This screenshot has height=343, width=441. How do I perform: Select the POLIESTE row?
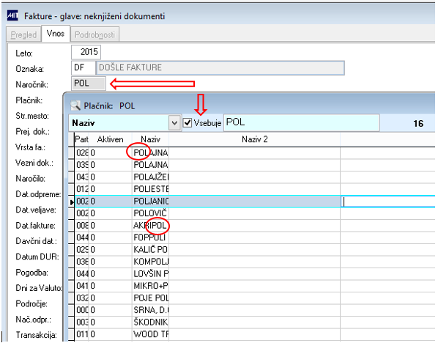coord(255,189)
